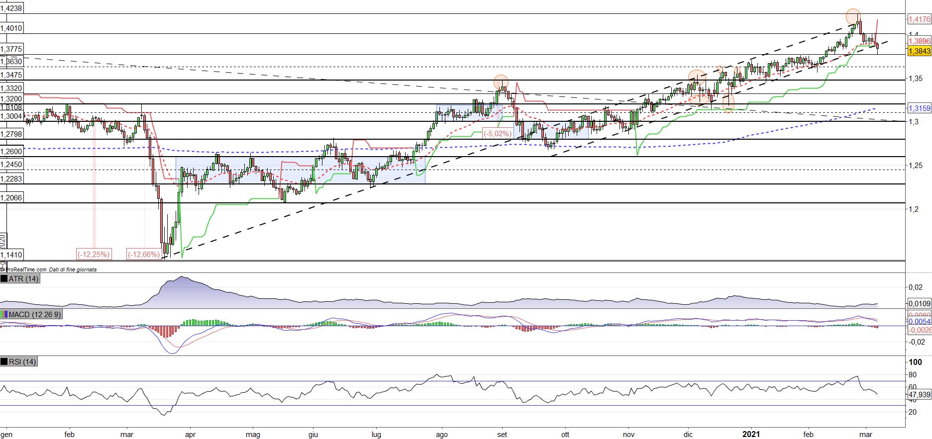Click the ATR indicator black color square

coord(4,279)
